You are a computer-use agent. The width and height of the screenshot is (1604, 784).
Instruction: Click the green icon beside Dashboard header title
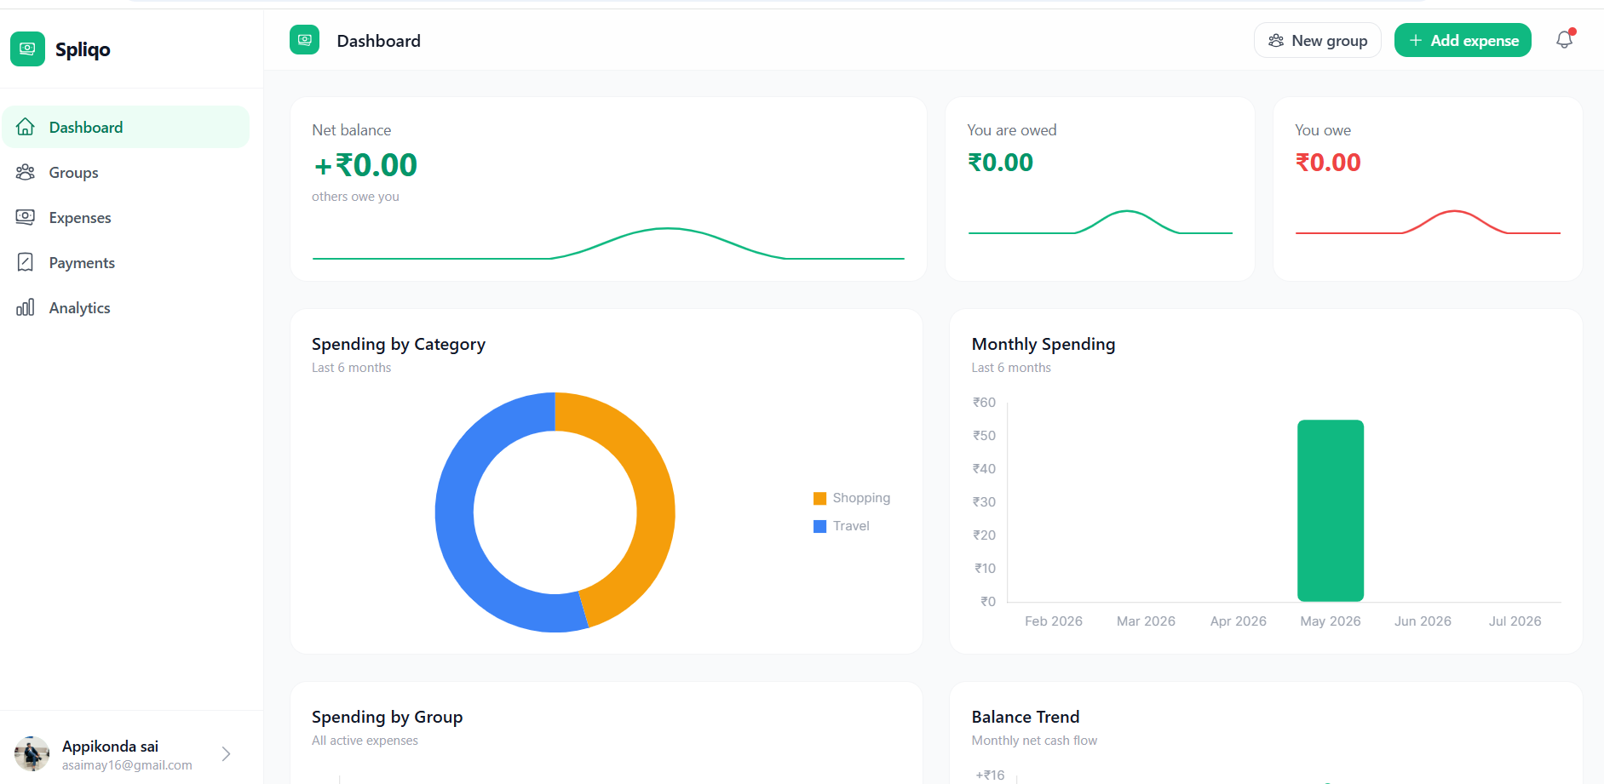click(304, 40)
